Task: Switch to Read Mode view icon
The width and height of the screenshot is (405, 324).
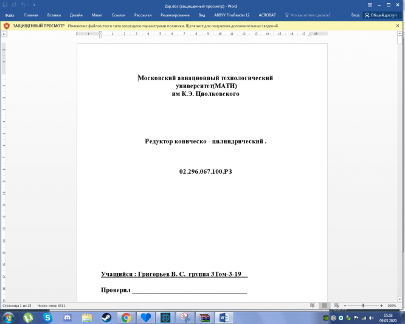Action: point(313,306)
